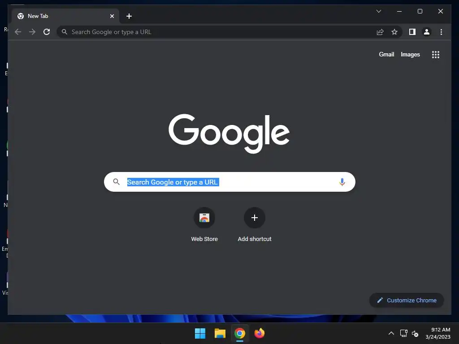Open the Google apps grid

436,54
